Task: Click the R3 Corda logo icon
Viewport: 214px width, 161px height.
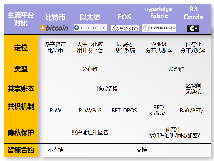Action: pyautogui.click(x=193, y=28)
